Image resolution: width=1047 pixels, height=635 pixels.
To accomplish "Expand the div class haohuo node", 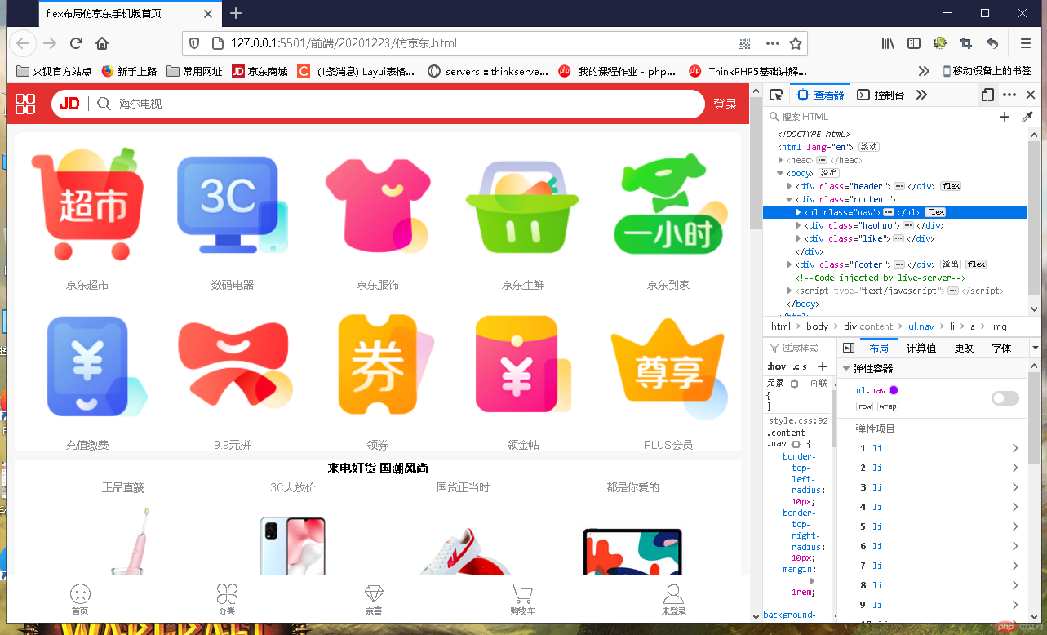I will pyautogui.click(x=798, y=225).
